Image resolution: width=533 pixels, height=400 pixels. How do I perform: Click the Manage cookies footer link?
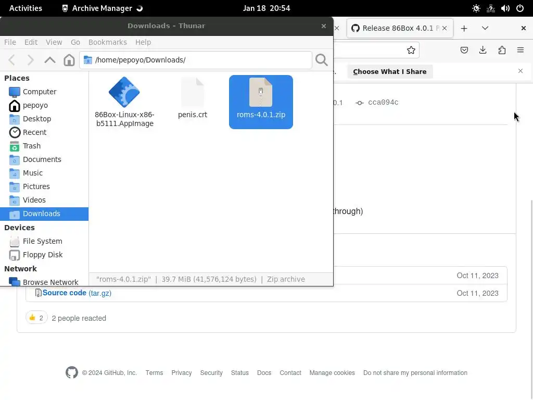click(332, 373)
